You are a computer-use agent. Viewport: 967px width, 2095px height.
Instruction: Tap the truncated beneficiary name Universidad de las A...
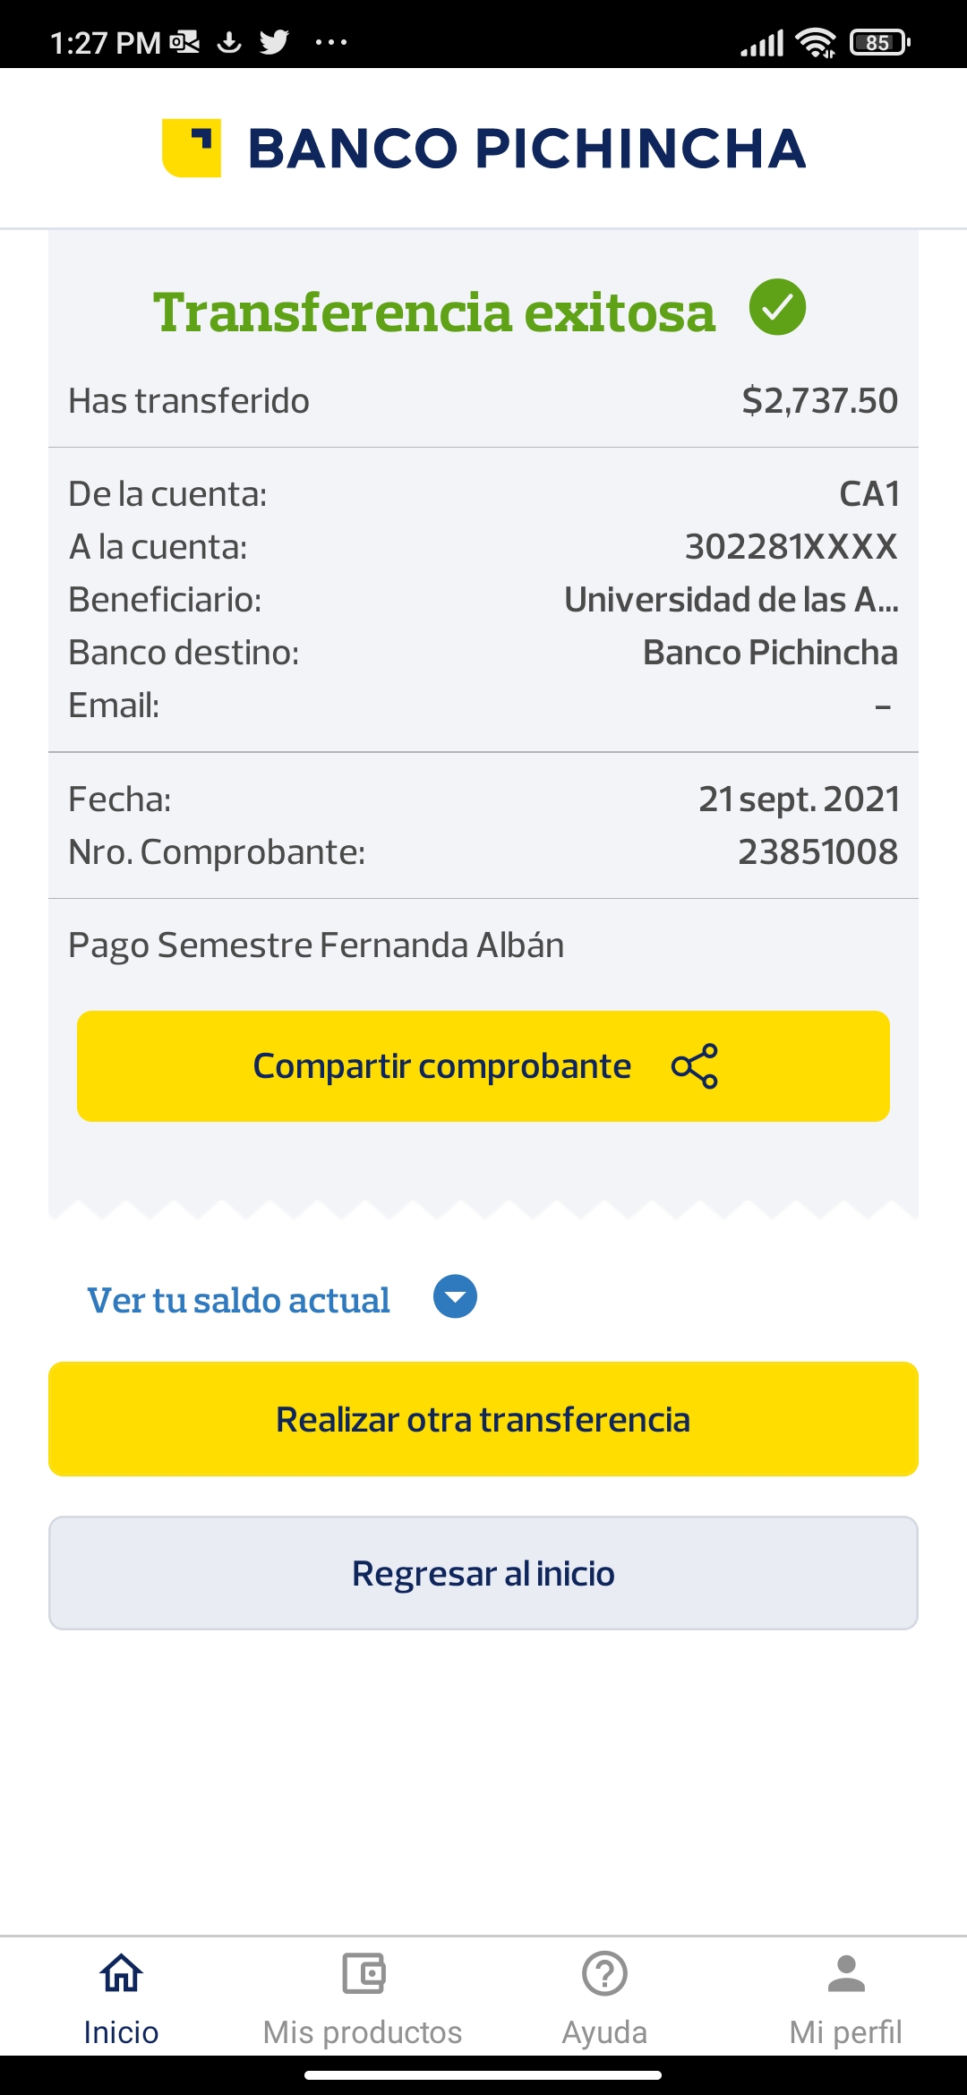[x=731, y=600]
